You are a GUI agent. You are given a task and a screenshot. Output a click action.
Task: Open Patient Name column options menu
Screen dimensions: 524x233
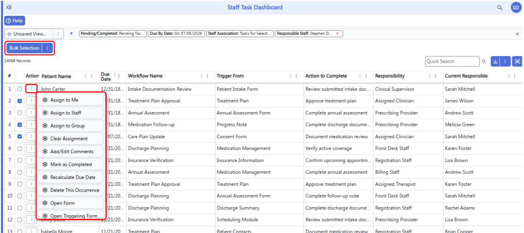tap(92, 76)
